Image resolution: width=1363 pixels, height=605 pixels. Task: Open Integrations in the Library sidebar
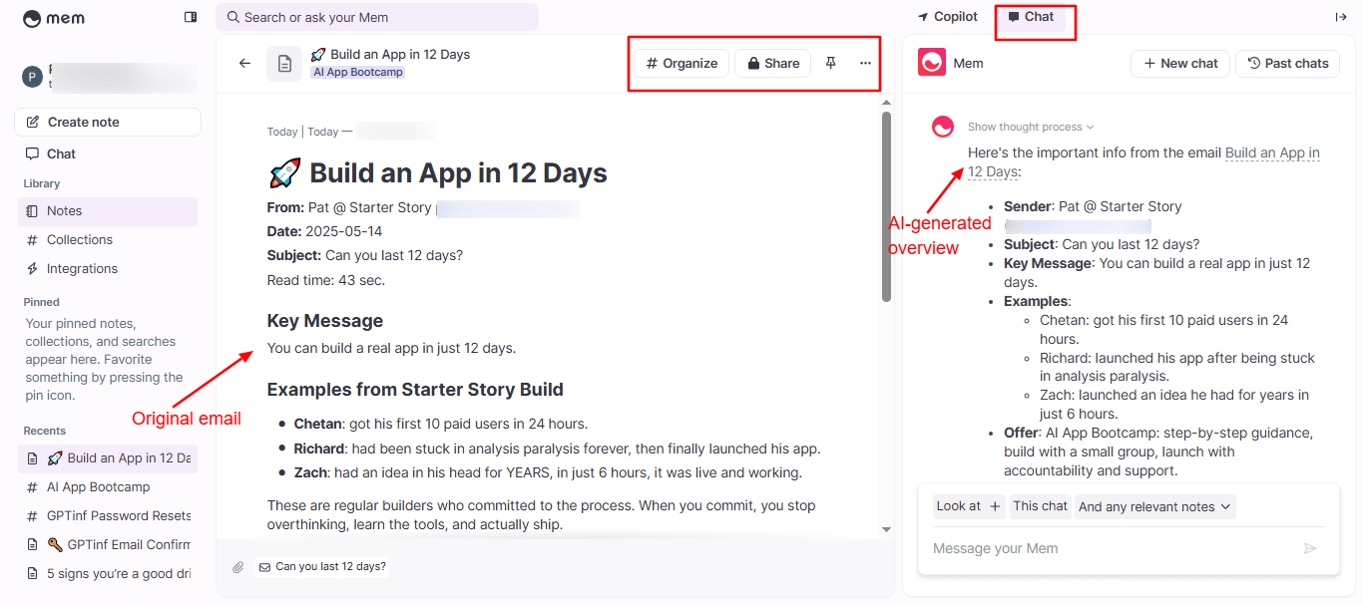pyautogui.click(x=82, y=268)
